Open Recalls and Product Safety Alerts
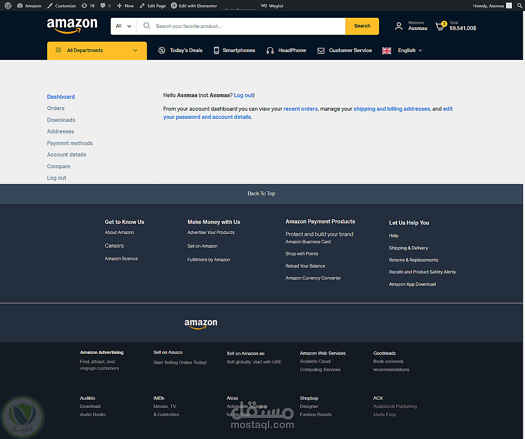 click(x=422, y=272)
